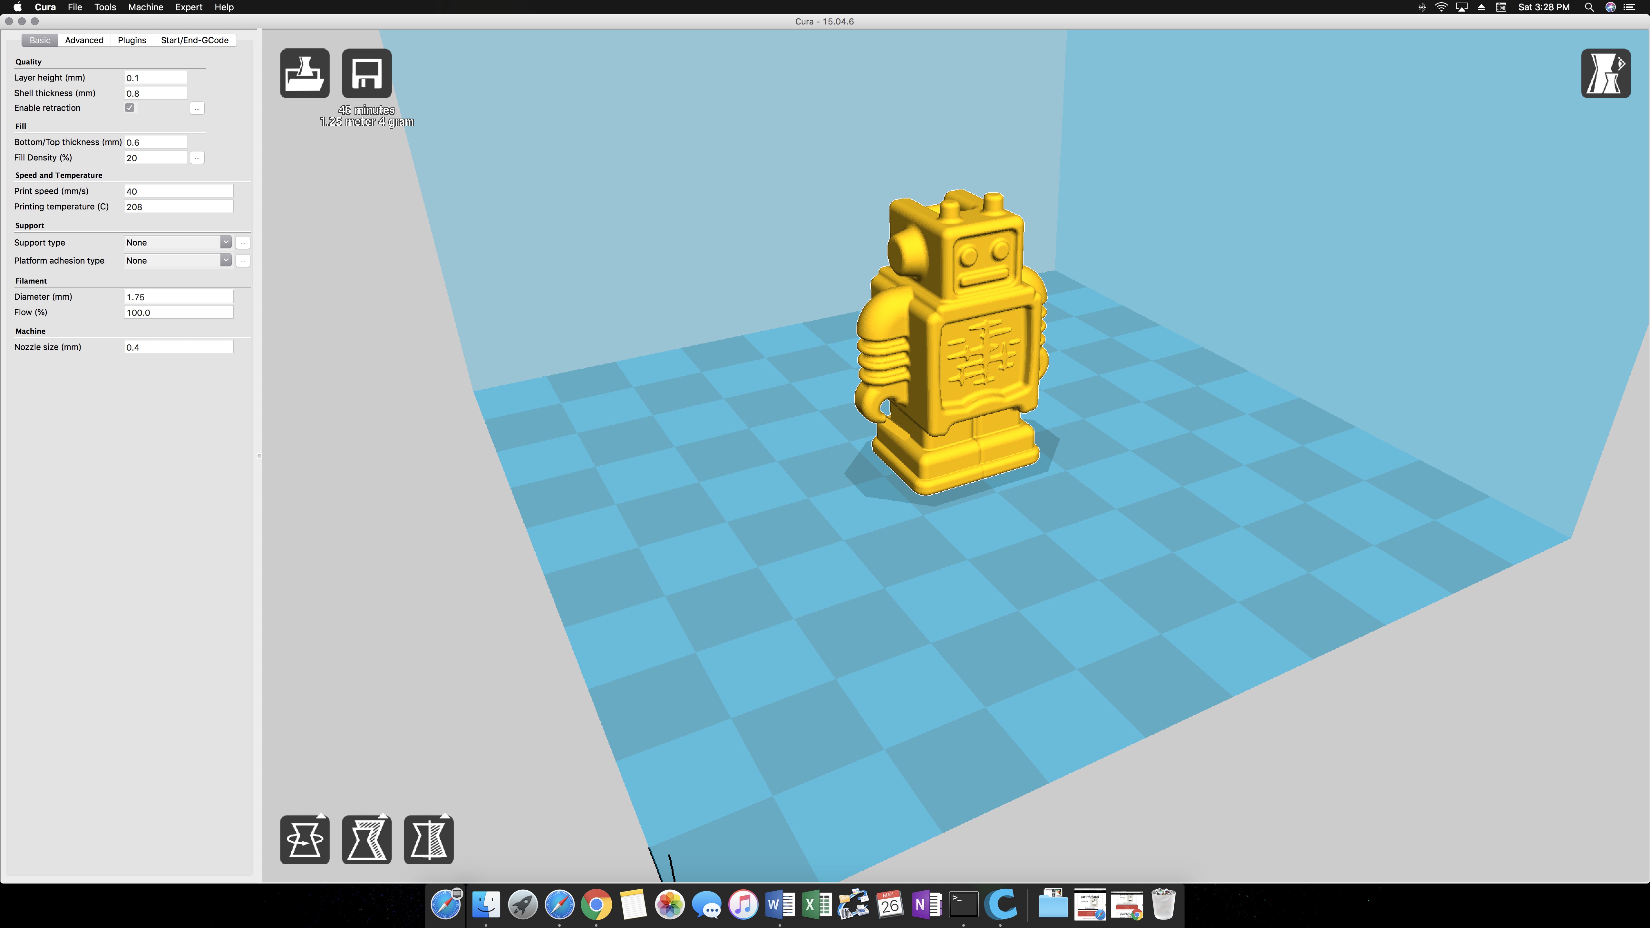1650x928 pixels.
Task: Open Microsoft Word from the dock
Action: click(x=780, y=904)
